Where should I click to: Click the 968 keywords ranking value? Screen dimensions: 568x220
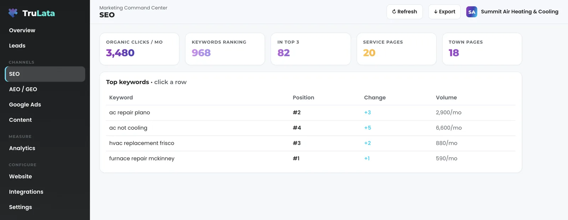201,53
